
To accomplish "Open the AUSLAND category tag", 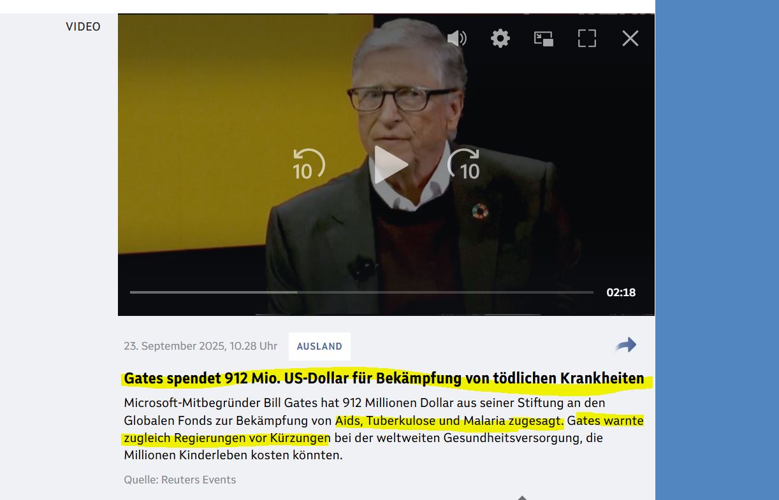I will pos(319,346).
